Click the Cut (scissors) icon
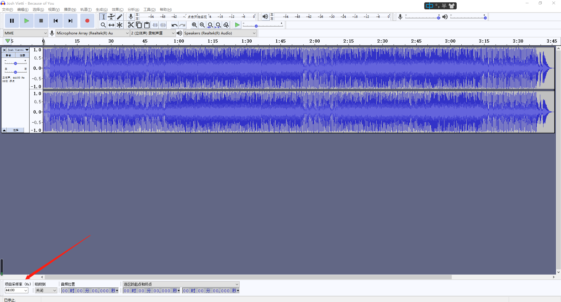This screenshot has width=561, height=302. (x=131, y=25)
